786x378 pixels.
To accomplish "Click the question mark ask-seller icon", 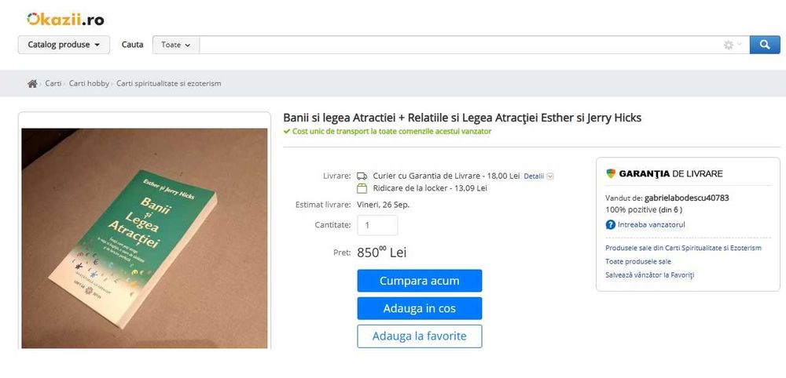I will tap(610, 224).
